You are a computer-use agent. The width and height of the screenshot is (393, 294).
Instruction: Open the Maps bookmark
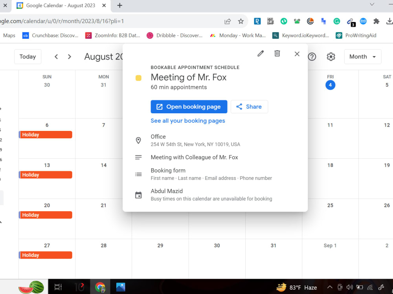(9, 36)
